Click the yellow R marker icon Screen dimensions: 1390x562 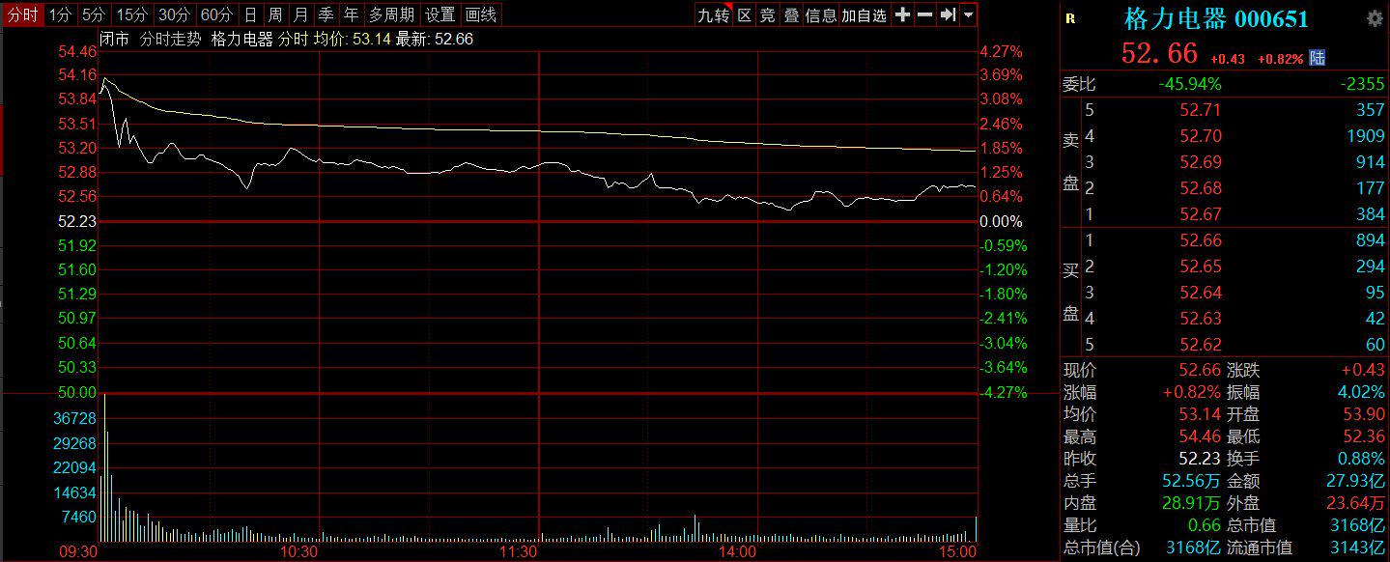pos(1070,18)
